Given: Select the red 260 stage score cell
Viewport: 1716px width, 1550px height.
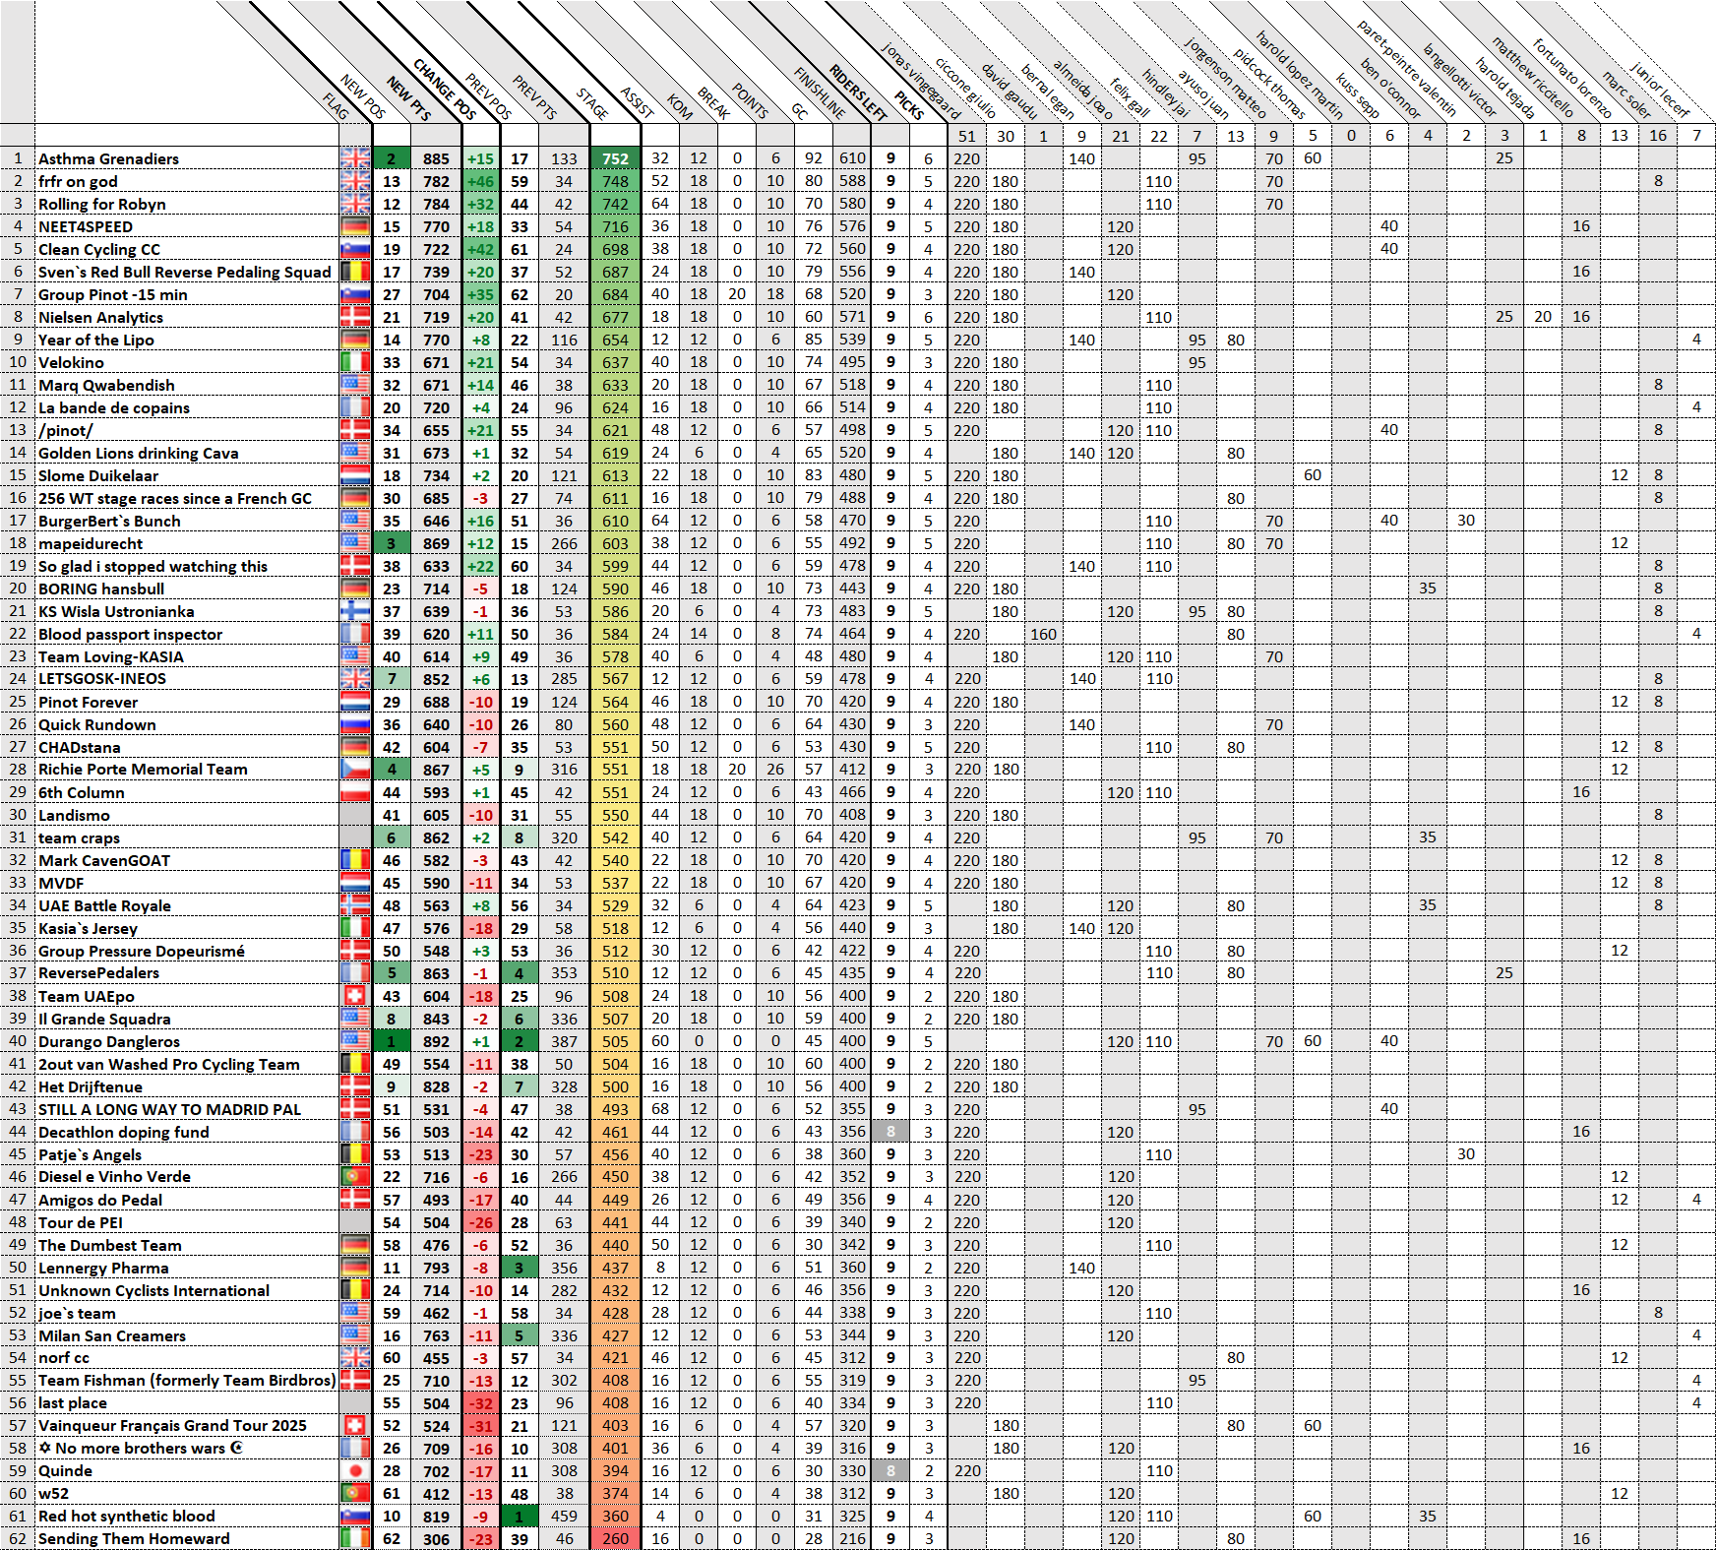Looking at the screenshot, I should click(x=615, y=1539).
